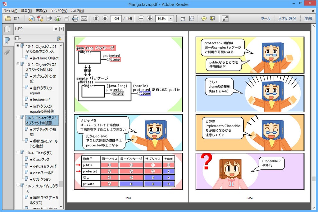Click the 注釈 pane button

tap(308, 18)
